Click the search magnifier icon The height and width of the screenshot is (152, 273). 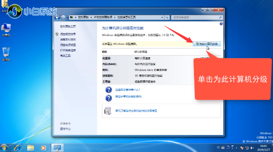coord(220,17)
